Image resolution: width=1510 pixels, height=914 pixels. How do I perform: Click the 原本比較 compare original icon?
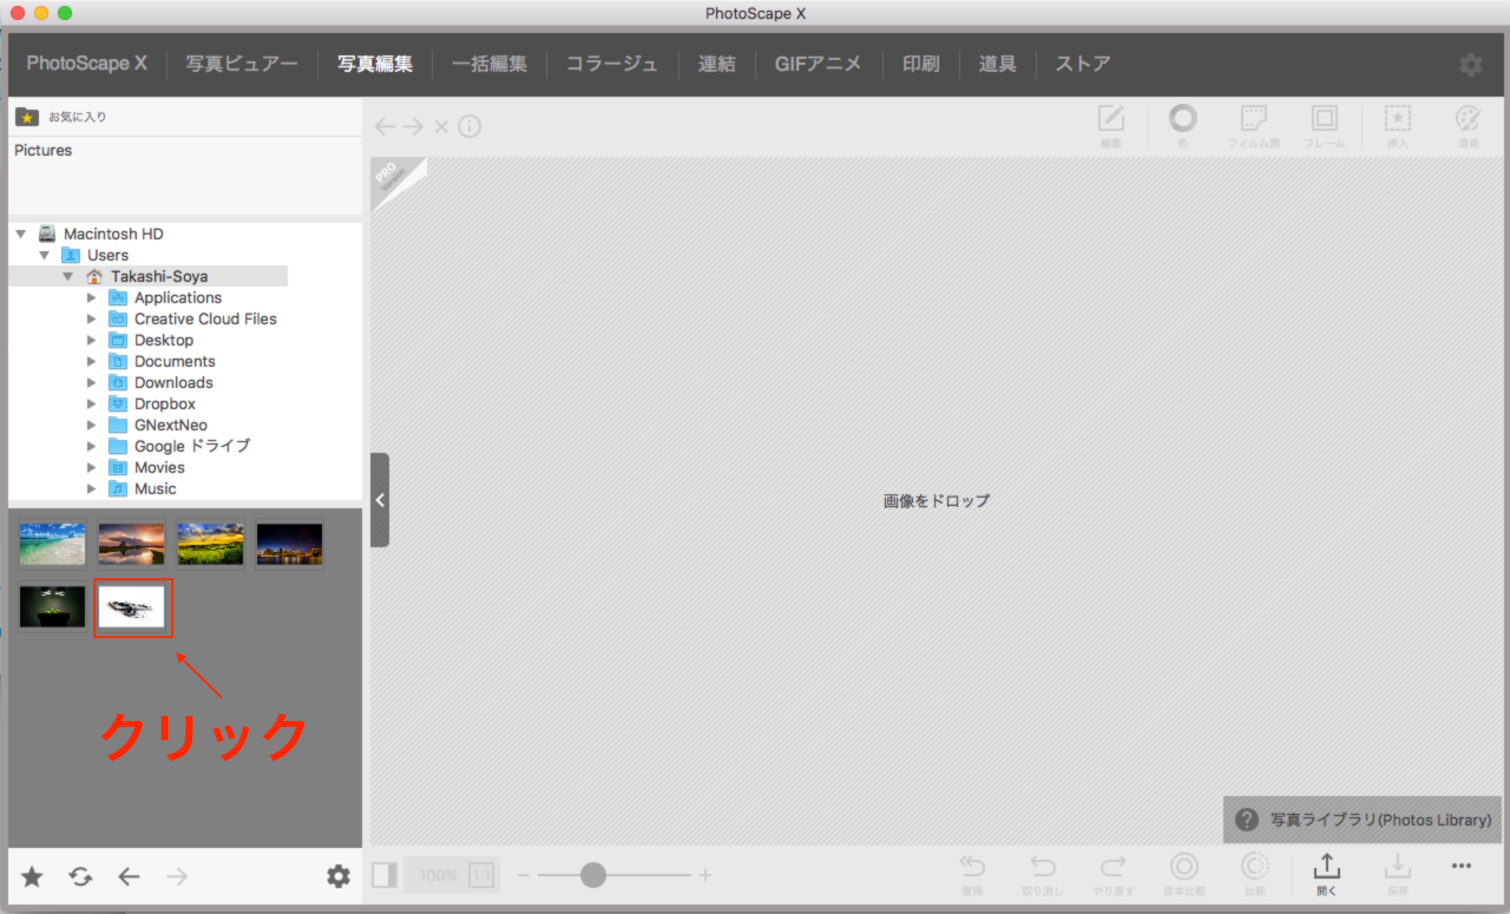click(1184, 875)
